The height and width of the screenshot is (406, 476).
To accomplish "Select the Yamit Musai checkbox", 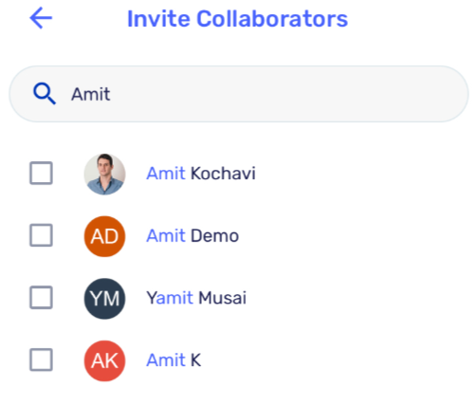I will tap(41, 298).
